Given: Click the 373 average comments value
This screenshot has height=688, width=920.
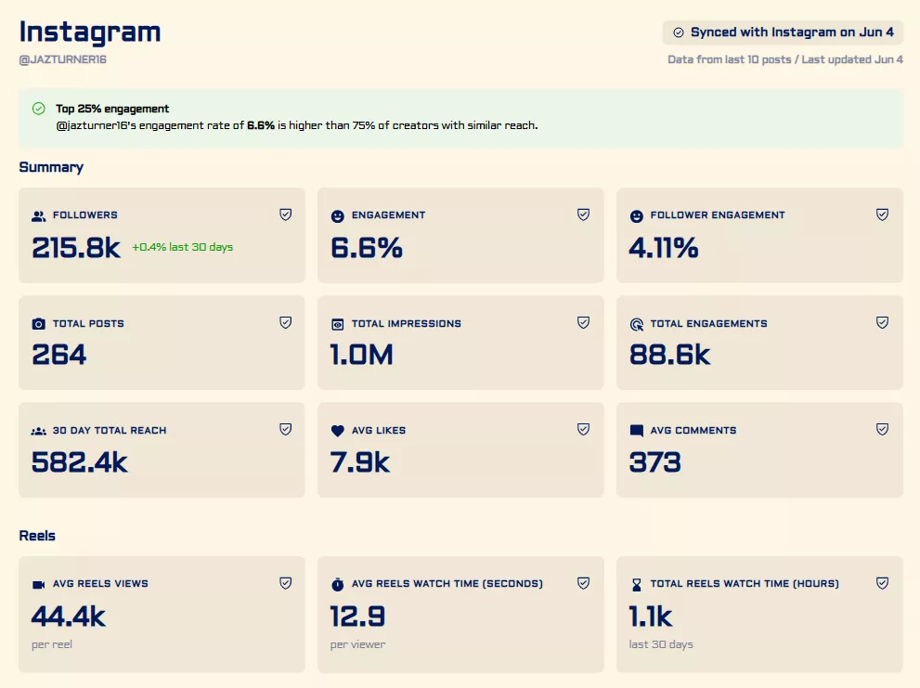Looking at the screenshot, I should tap(654, 462).
